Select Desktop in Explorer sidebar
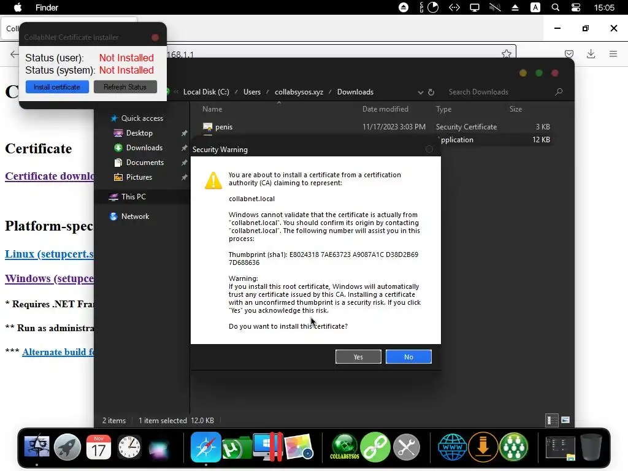Viewport: 628px width, 471px height. [x=139, y=133]
